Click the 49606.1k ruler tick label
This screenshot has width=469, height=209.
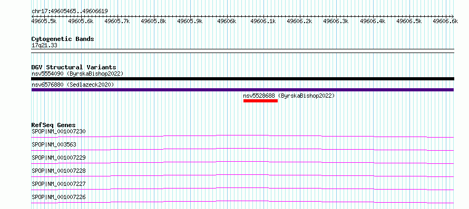263,21
